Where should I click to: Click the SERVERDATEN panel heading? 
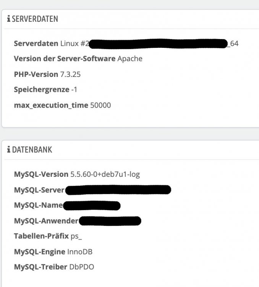click(x=35, y=19)
